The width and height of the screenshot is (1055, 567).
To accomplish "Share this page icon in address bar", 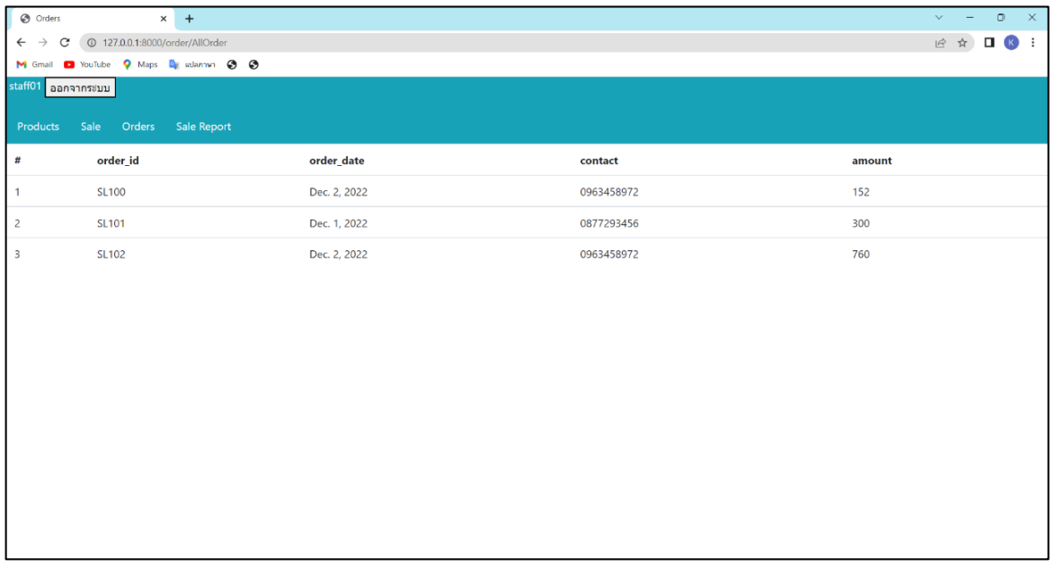I will pos(940,42).
